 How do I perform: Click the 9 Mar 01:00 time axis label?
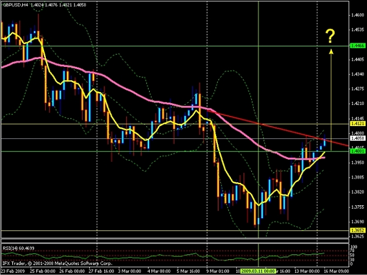pos(218,271)
